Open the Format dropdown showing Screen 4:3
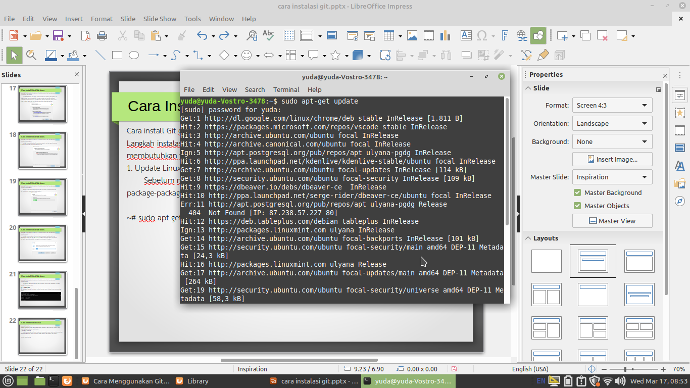Image resolution: width=690 pixels, height=388 pixels. coord(612,105)
